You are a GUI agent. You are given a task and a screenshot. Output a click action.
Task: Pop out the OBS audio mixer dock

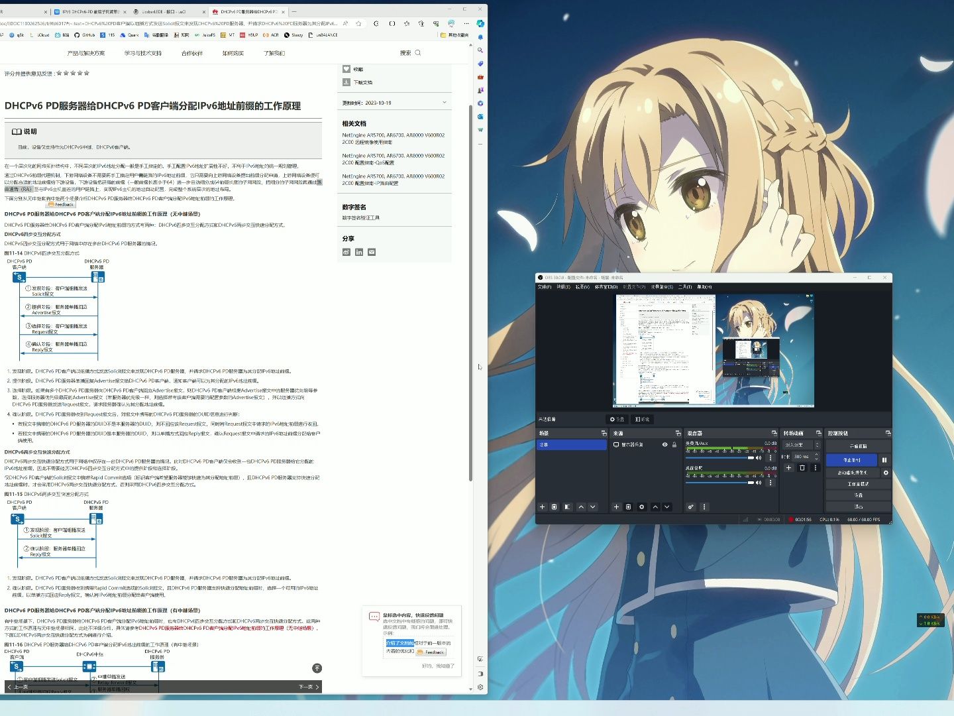774,433
